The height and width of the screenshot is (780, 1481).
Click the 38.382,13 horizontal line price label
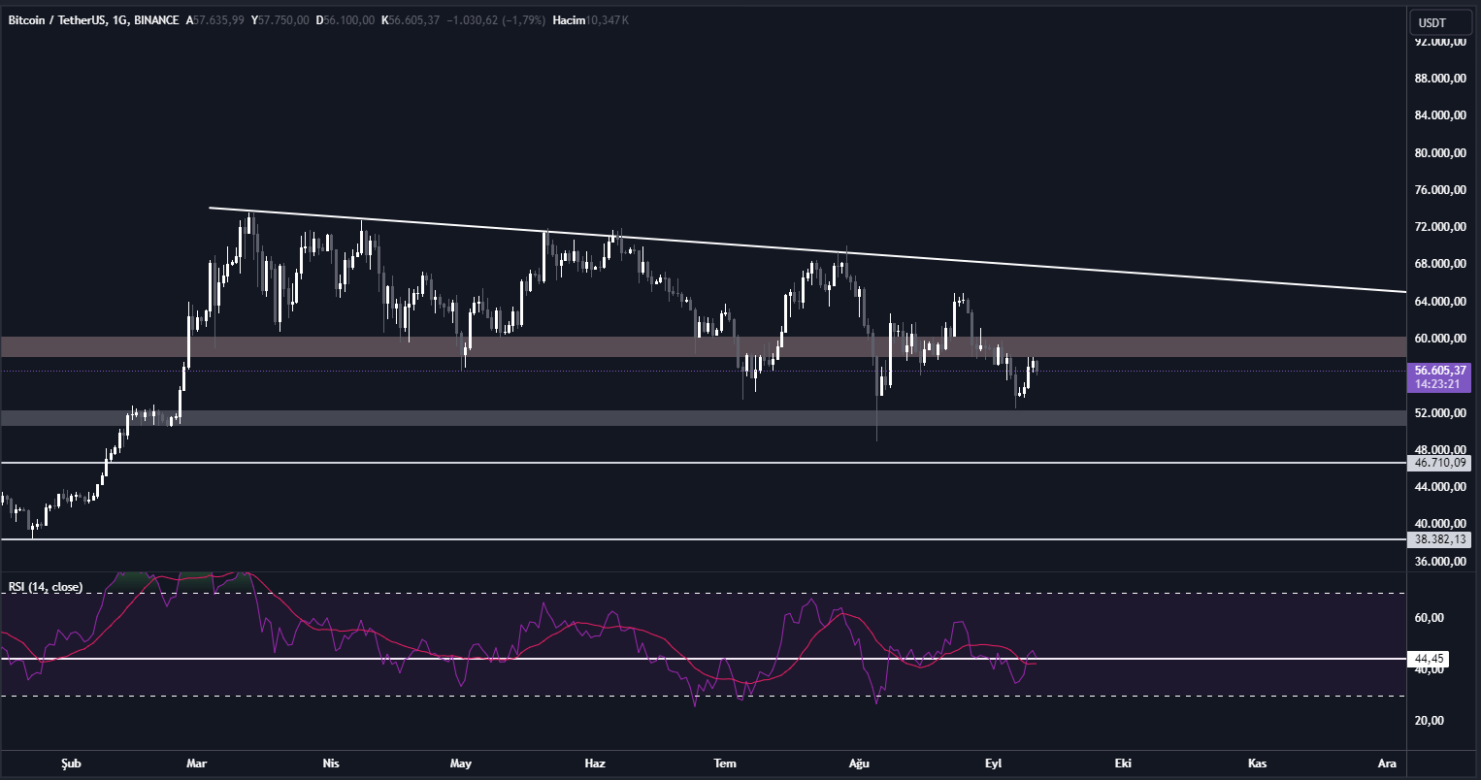(x=1440, y=538)
